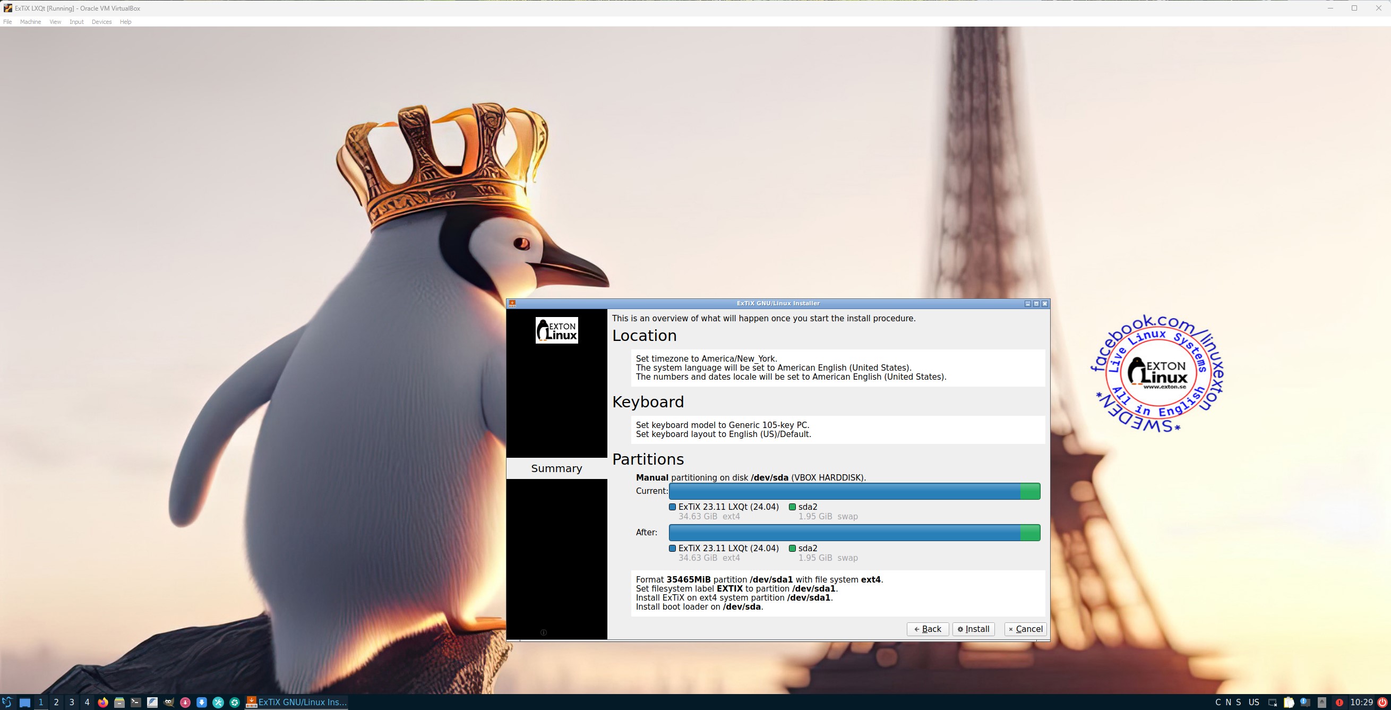This screenshot has height=710, width=1391.
Task: Click 'Set keyboard model to Generic 105-key PC.'
Action: [x=723, y=425]
